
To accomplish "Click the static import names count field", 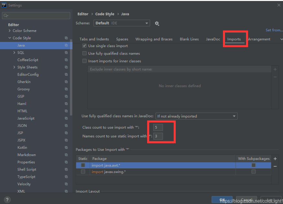I will coord(158,136).
